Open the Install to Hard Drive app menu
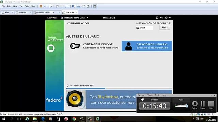The height and width of the screenshot is (122, 218). tap(74, 18)
